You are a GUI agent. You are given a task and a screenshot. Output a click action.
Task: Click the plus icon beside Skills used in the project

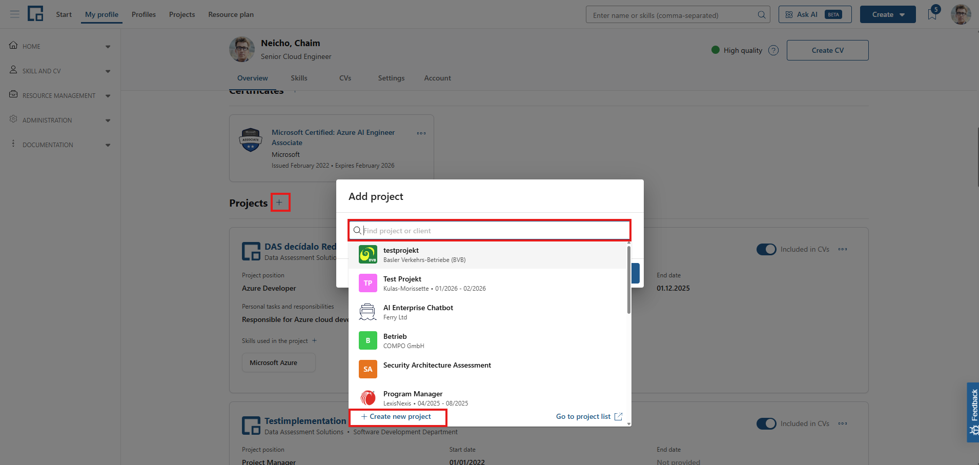click(314, 341)
